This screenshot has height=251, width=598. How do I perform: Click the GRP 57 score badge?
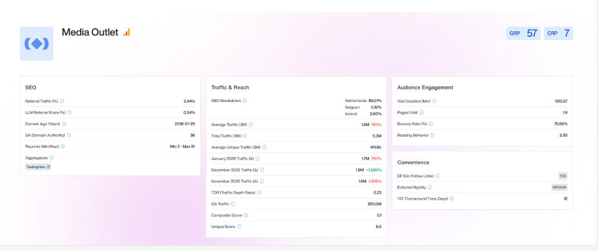pos(523,34)
